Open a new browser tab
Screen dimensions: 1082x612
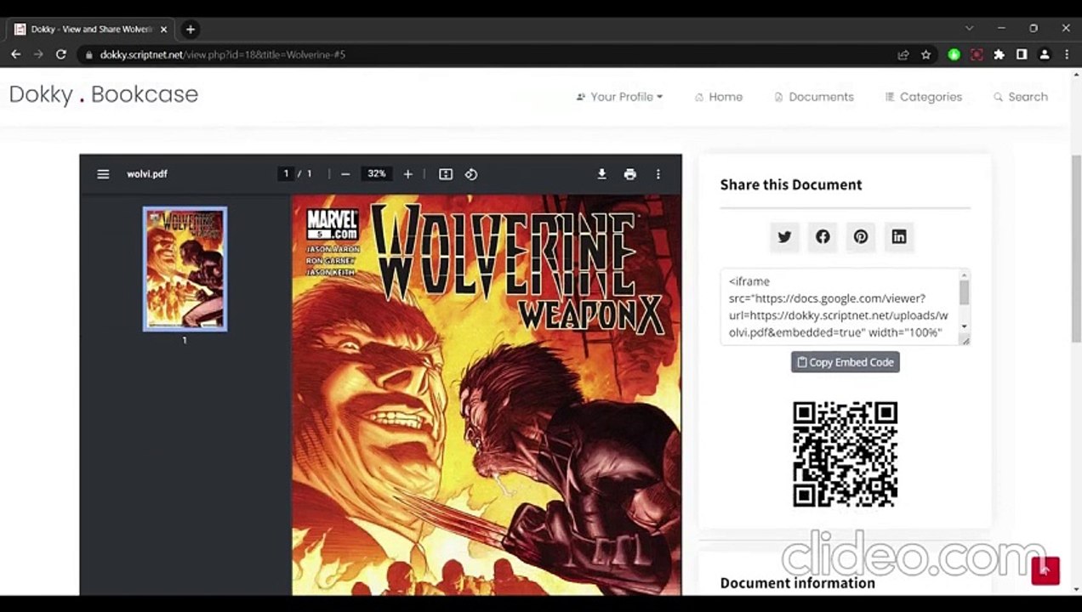click(x=191, y=29)
